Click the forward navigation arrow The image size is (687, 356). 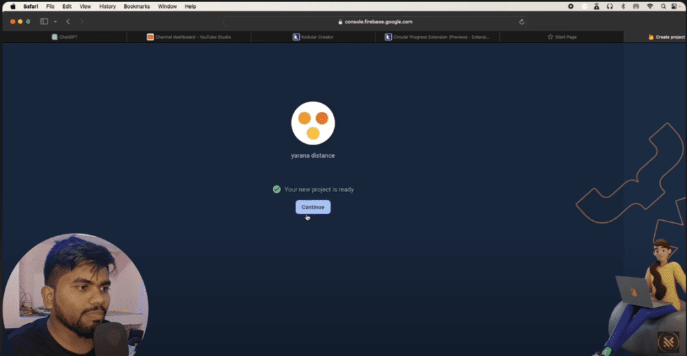pos(82,21)
